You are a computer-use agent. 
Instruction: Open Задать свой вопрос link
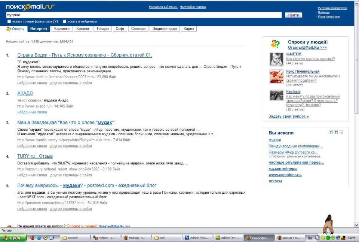point(289,116)
